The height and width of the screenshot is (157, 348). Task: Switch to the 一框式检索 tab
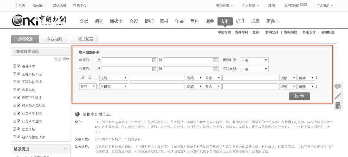click(84, 39)
